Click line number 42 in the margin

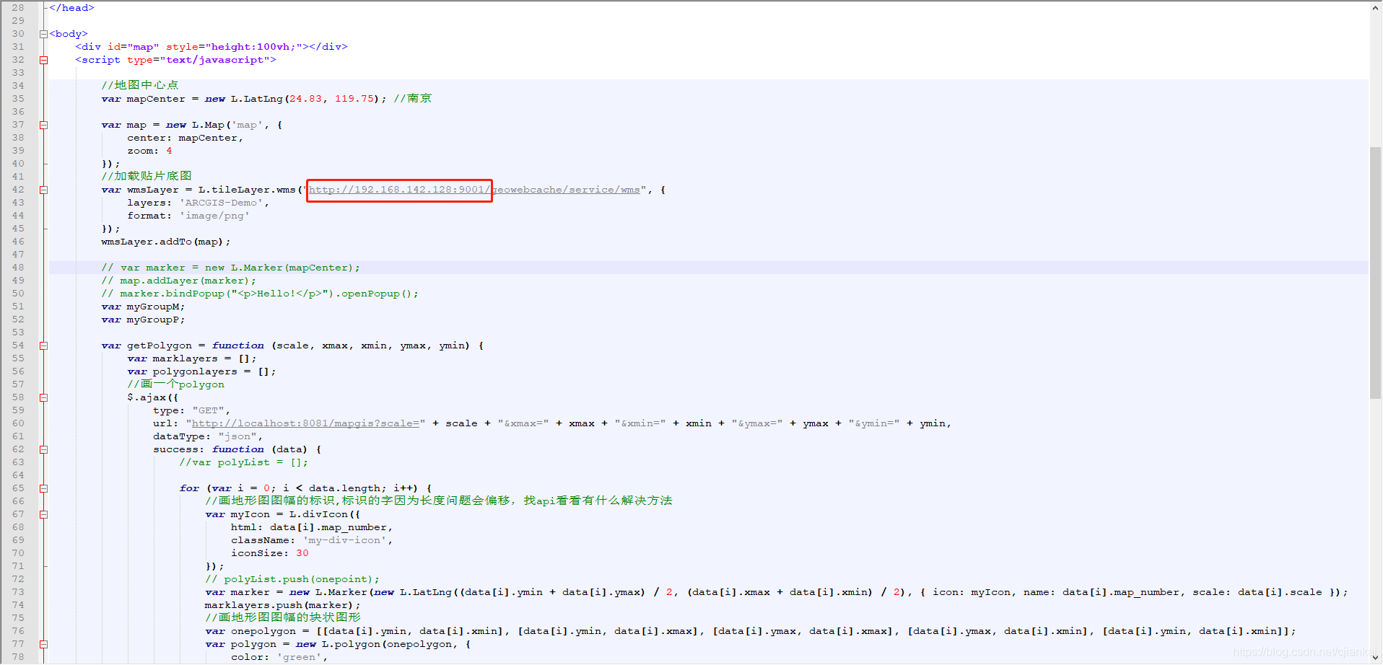pyautogui.click(x=18, y=190)
